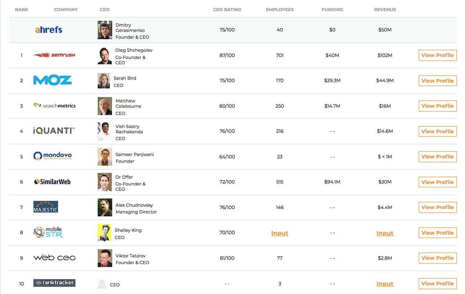Select the Searchmetrics logo
This screenshot has height=294, width=465.
click(x=54, y=106)
